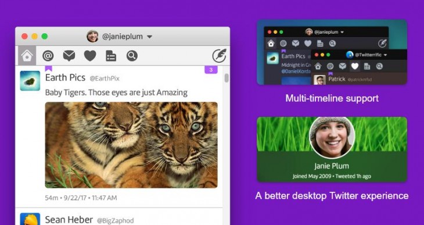
Task: Click the Search icon in the dark @janieplum window
Action: [332, 44]
